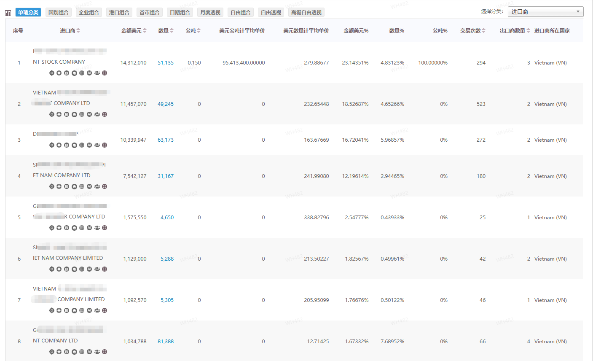This screenshot has width=593, height=361.
Task: Click the last purple grid icon in row 6
Action: point(105,269)
